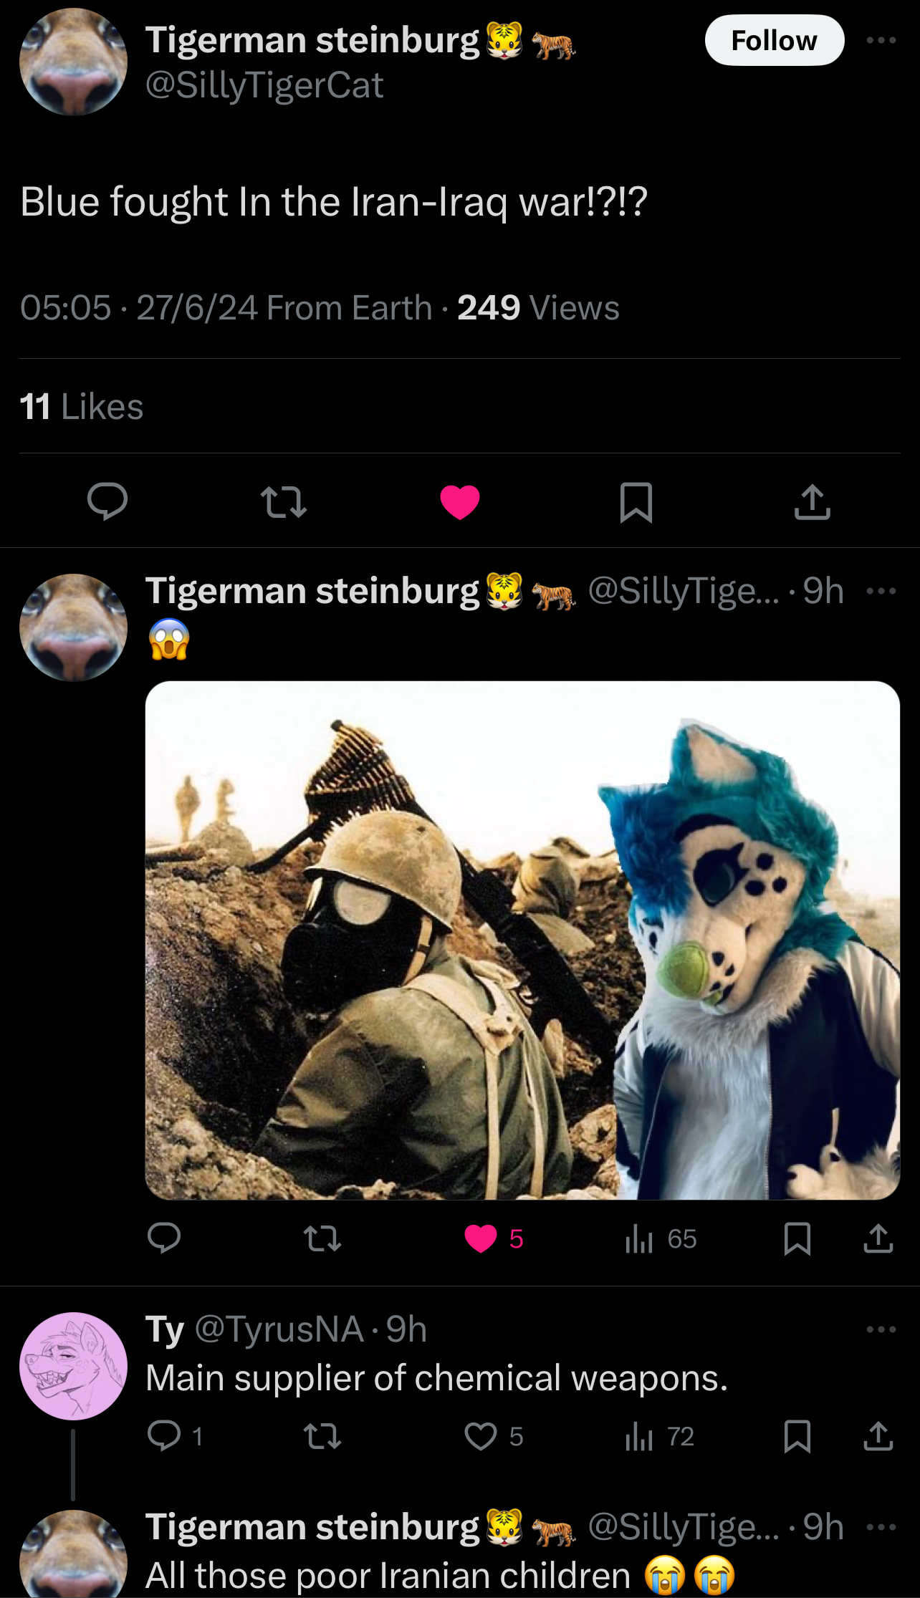This screenshot has height=1598, width=920.
Task: Open the gas mask soldier image
Action: pyautogui.click(x=522, y=940)
